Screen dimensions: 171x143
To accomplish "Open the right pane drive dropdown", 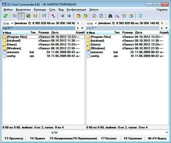I will 92,23.
